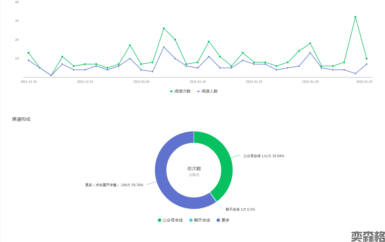Click the last green point above 2022-01-25

[366, 59]
